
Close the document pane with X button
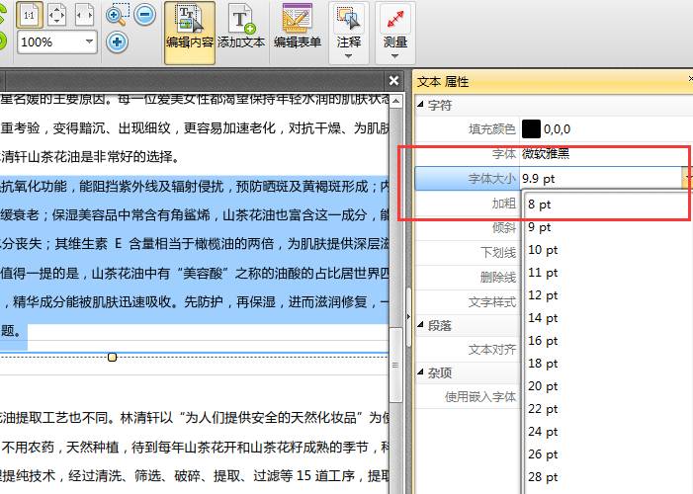point(394,81)
